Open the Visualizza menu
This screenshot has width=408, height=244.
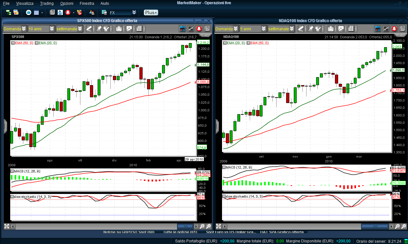(x=25, y=3)
